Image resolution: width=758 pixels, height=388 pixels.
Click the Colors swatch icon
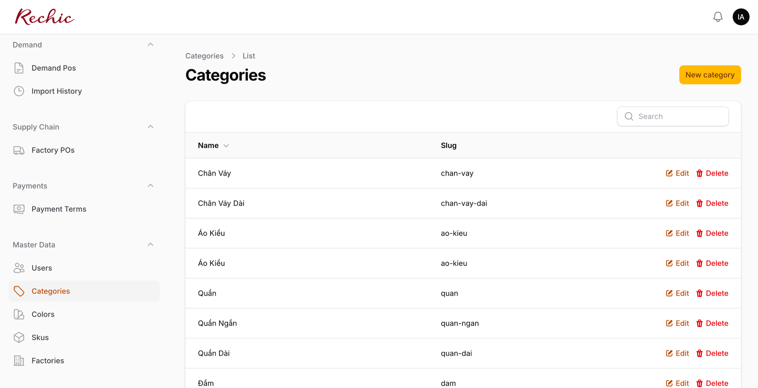pyautogui.click(x=19, y=314)
